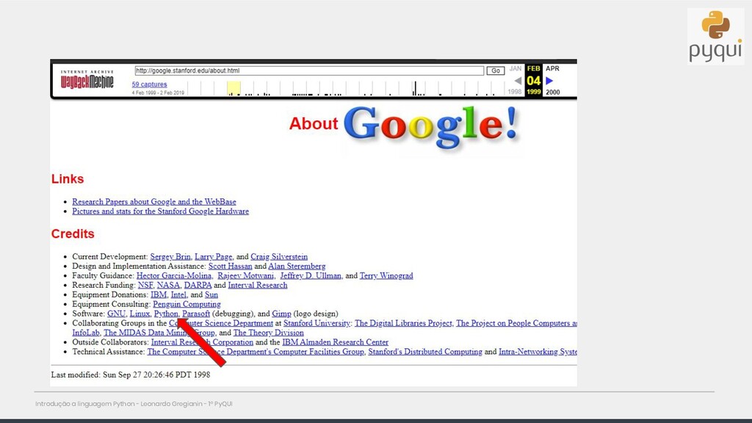Viewport: 752px width, 423px height.
Task: Open Jeffrey D. Ullman link
Action: (311, 276)
